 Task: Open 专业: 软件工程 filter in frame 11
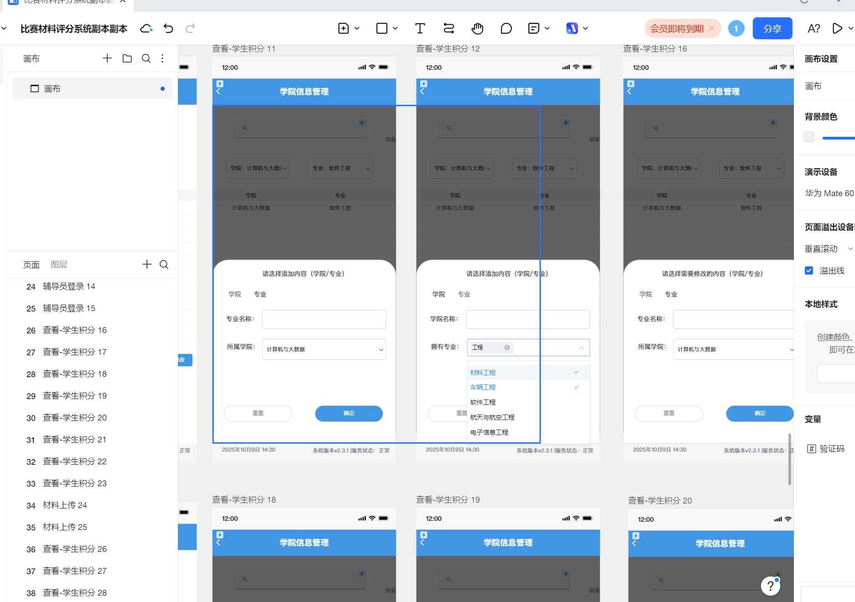(x=340, y=168)
